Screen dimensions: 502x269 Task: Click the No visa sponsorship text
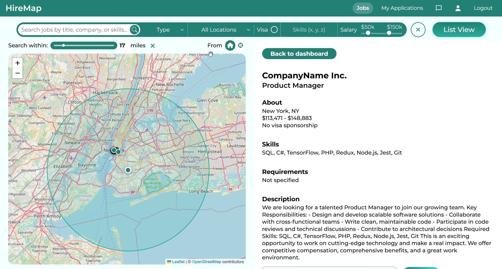290,126
